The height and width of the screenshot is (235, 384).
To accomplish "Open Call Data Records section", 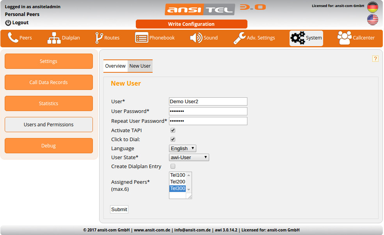I will pos(49,83).
